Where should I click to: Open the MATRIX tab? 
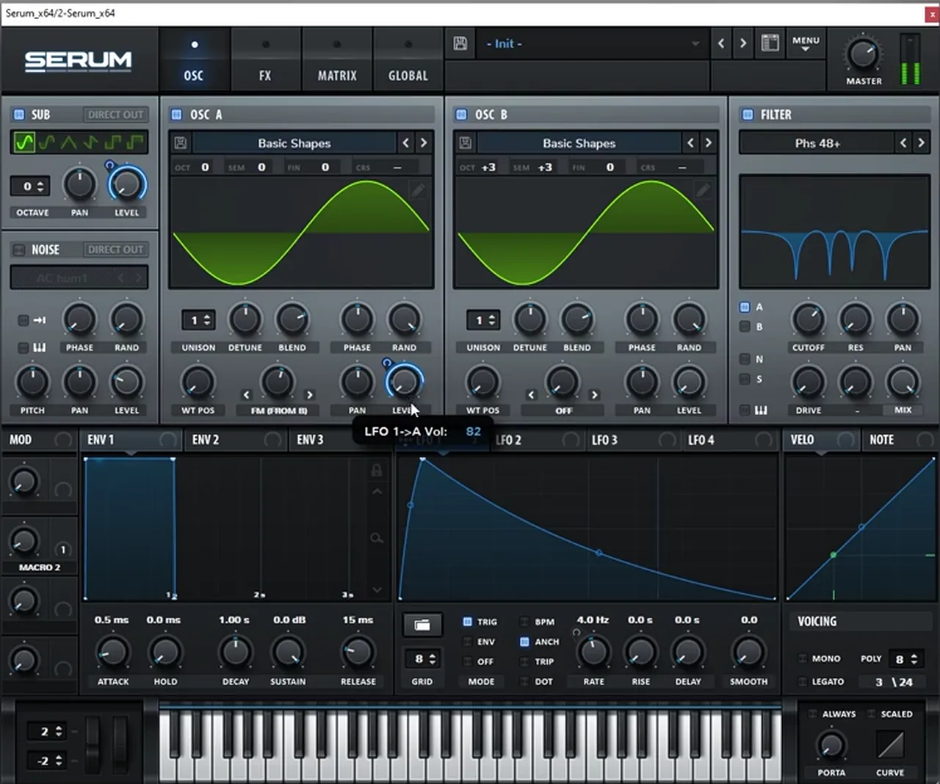337,60
